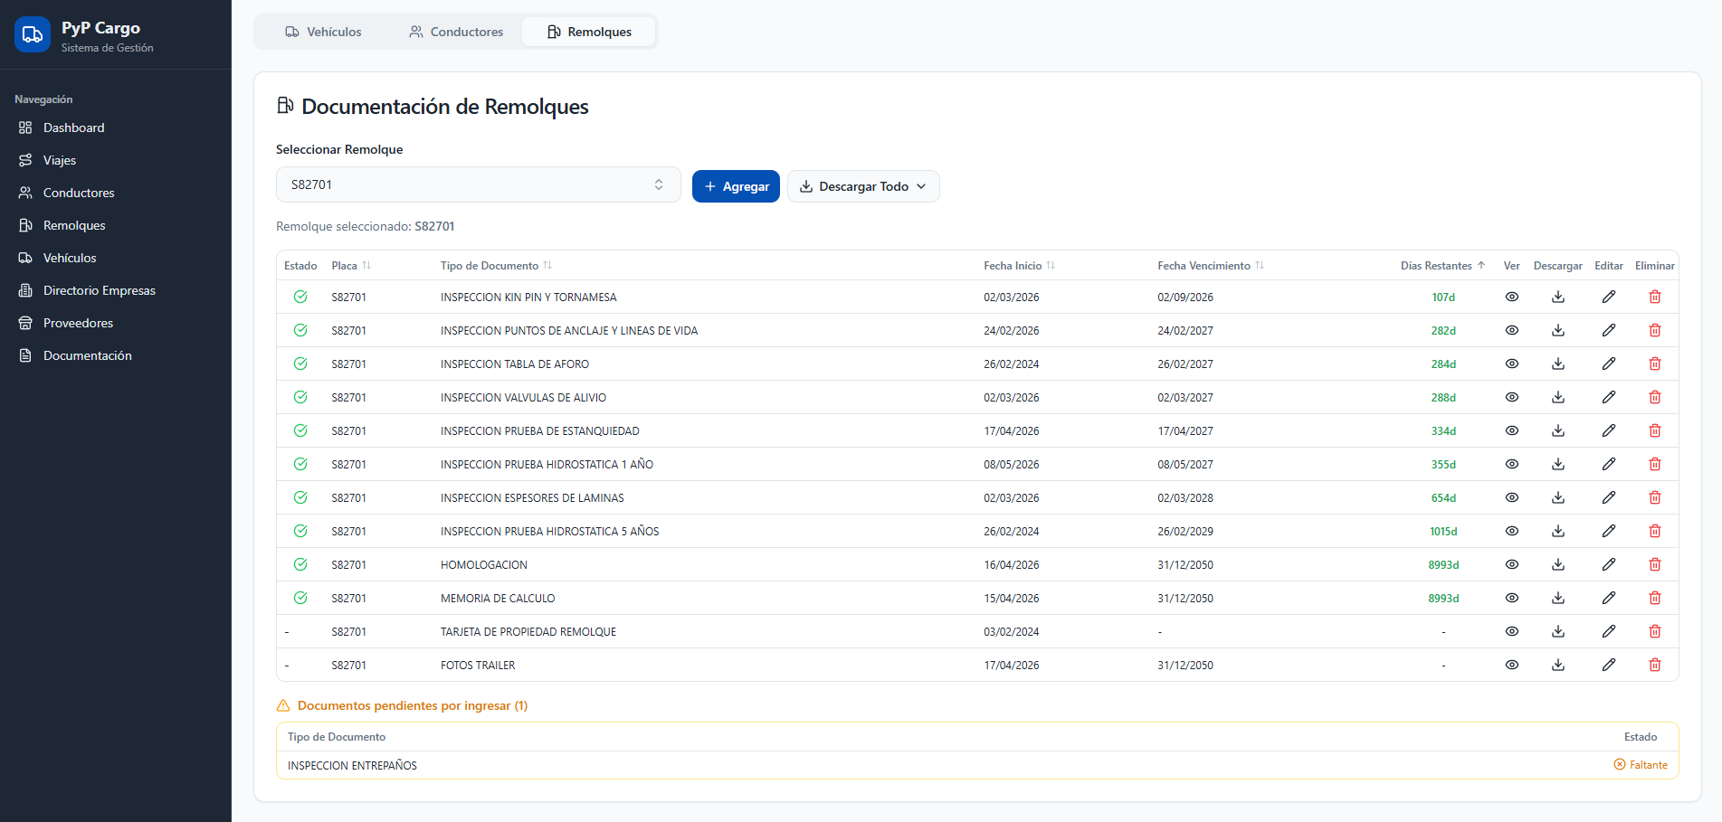View the FOTOS TRAILER document
The image size is (1722, 822).
pyautogui.click(x=1511, y=665)
